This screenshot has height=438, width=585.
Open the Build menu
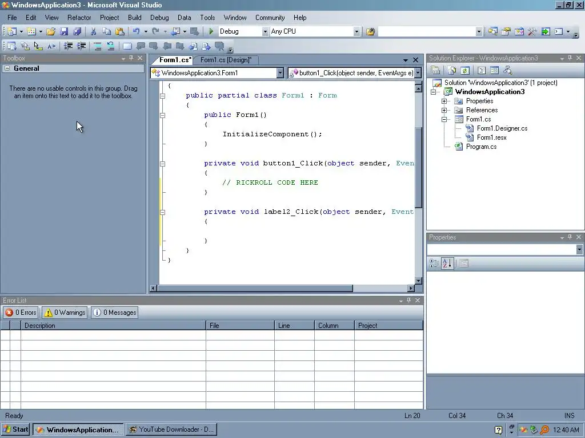pos(134,18)
